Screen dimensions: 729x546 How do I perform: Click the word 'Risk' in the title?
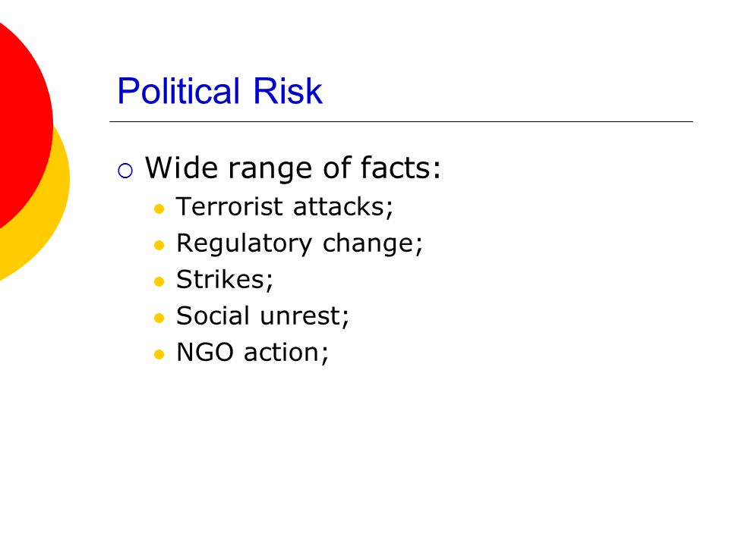click(x=287, y=90)
